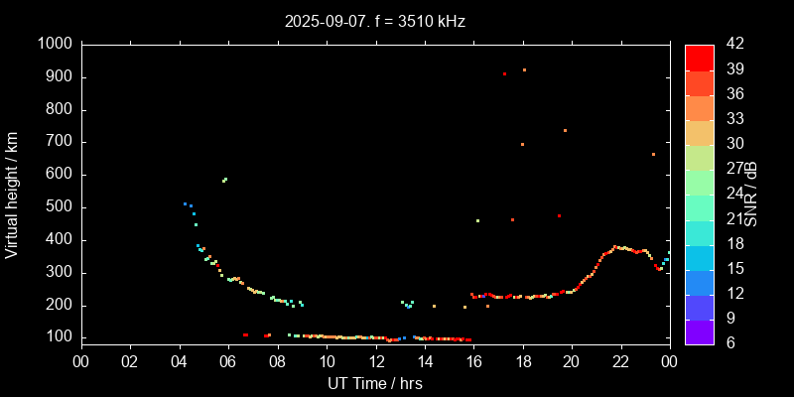Select the first blue data point near 510 km
Image resolution: width=794 pixels, height=397 pixels.
click(x=185, y=203)
